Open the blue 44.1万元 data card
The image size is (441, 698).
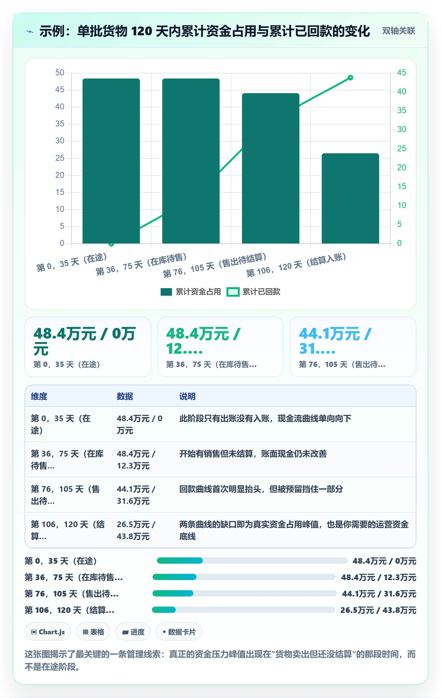click(x=353, y=347)
